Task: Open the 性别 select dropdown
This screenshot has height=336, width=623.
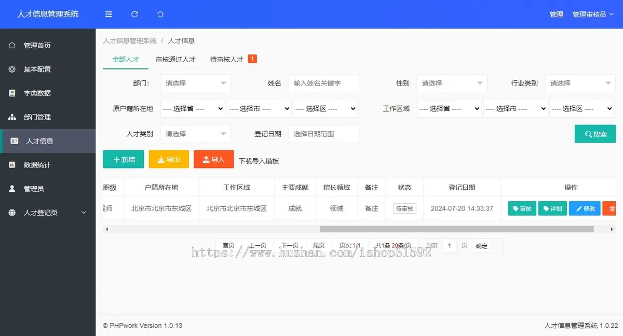Action: [x=452, y=83]
